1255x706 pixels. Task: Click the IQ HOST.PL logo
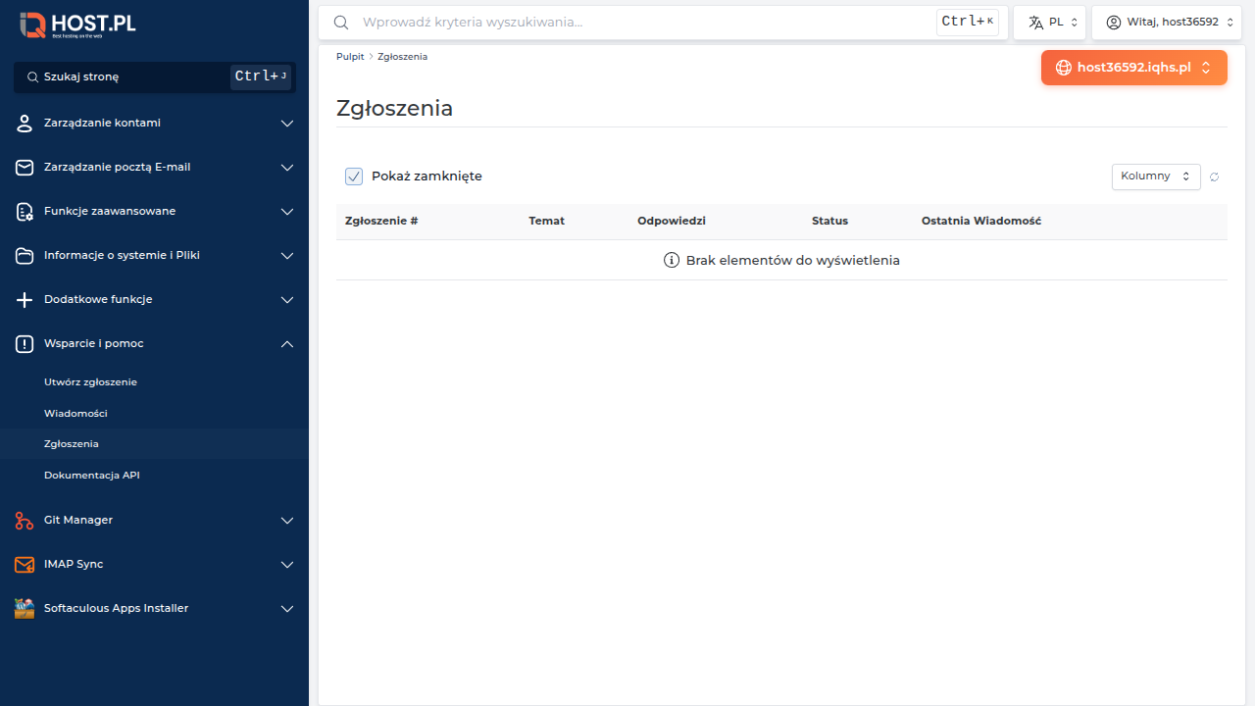pos(78,25)
